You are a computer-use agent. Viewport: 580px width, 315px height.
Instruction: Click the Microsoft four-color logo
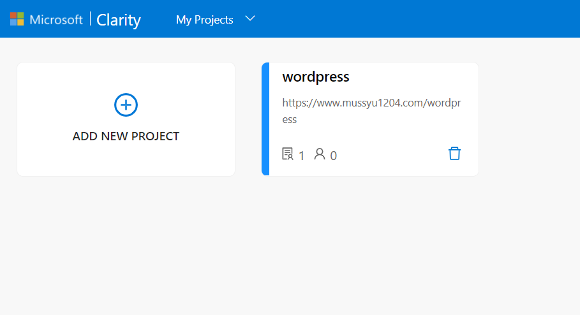[x=17, y=19]
